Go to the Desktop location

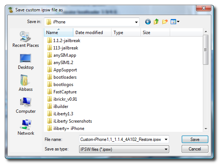pos(26,61)
